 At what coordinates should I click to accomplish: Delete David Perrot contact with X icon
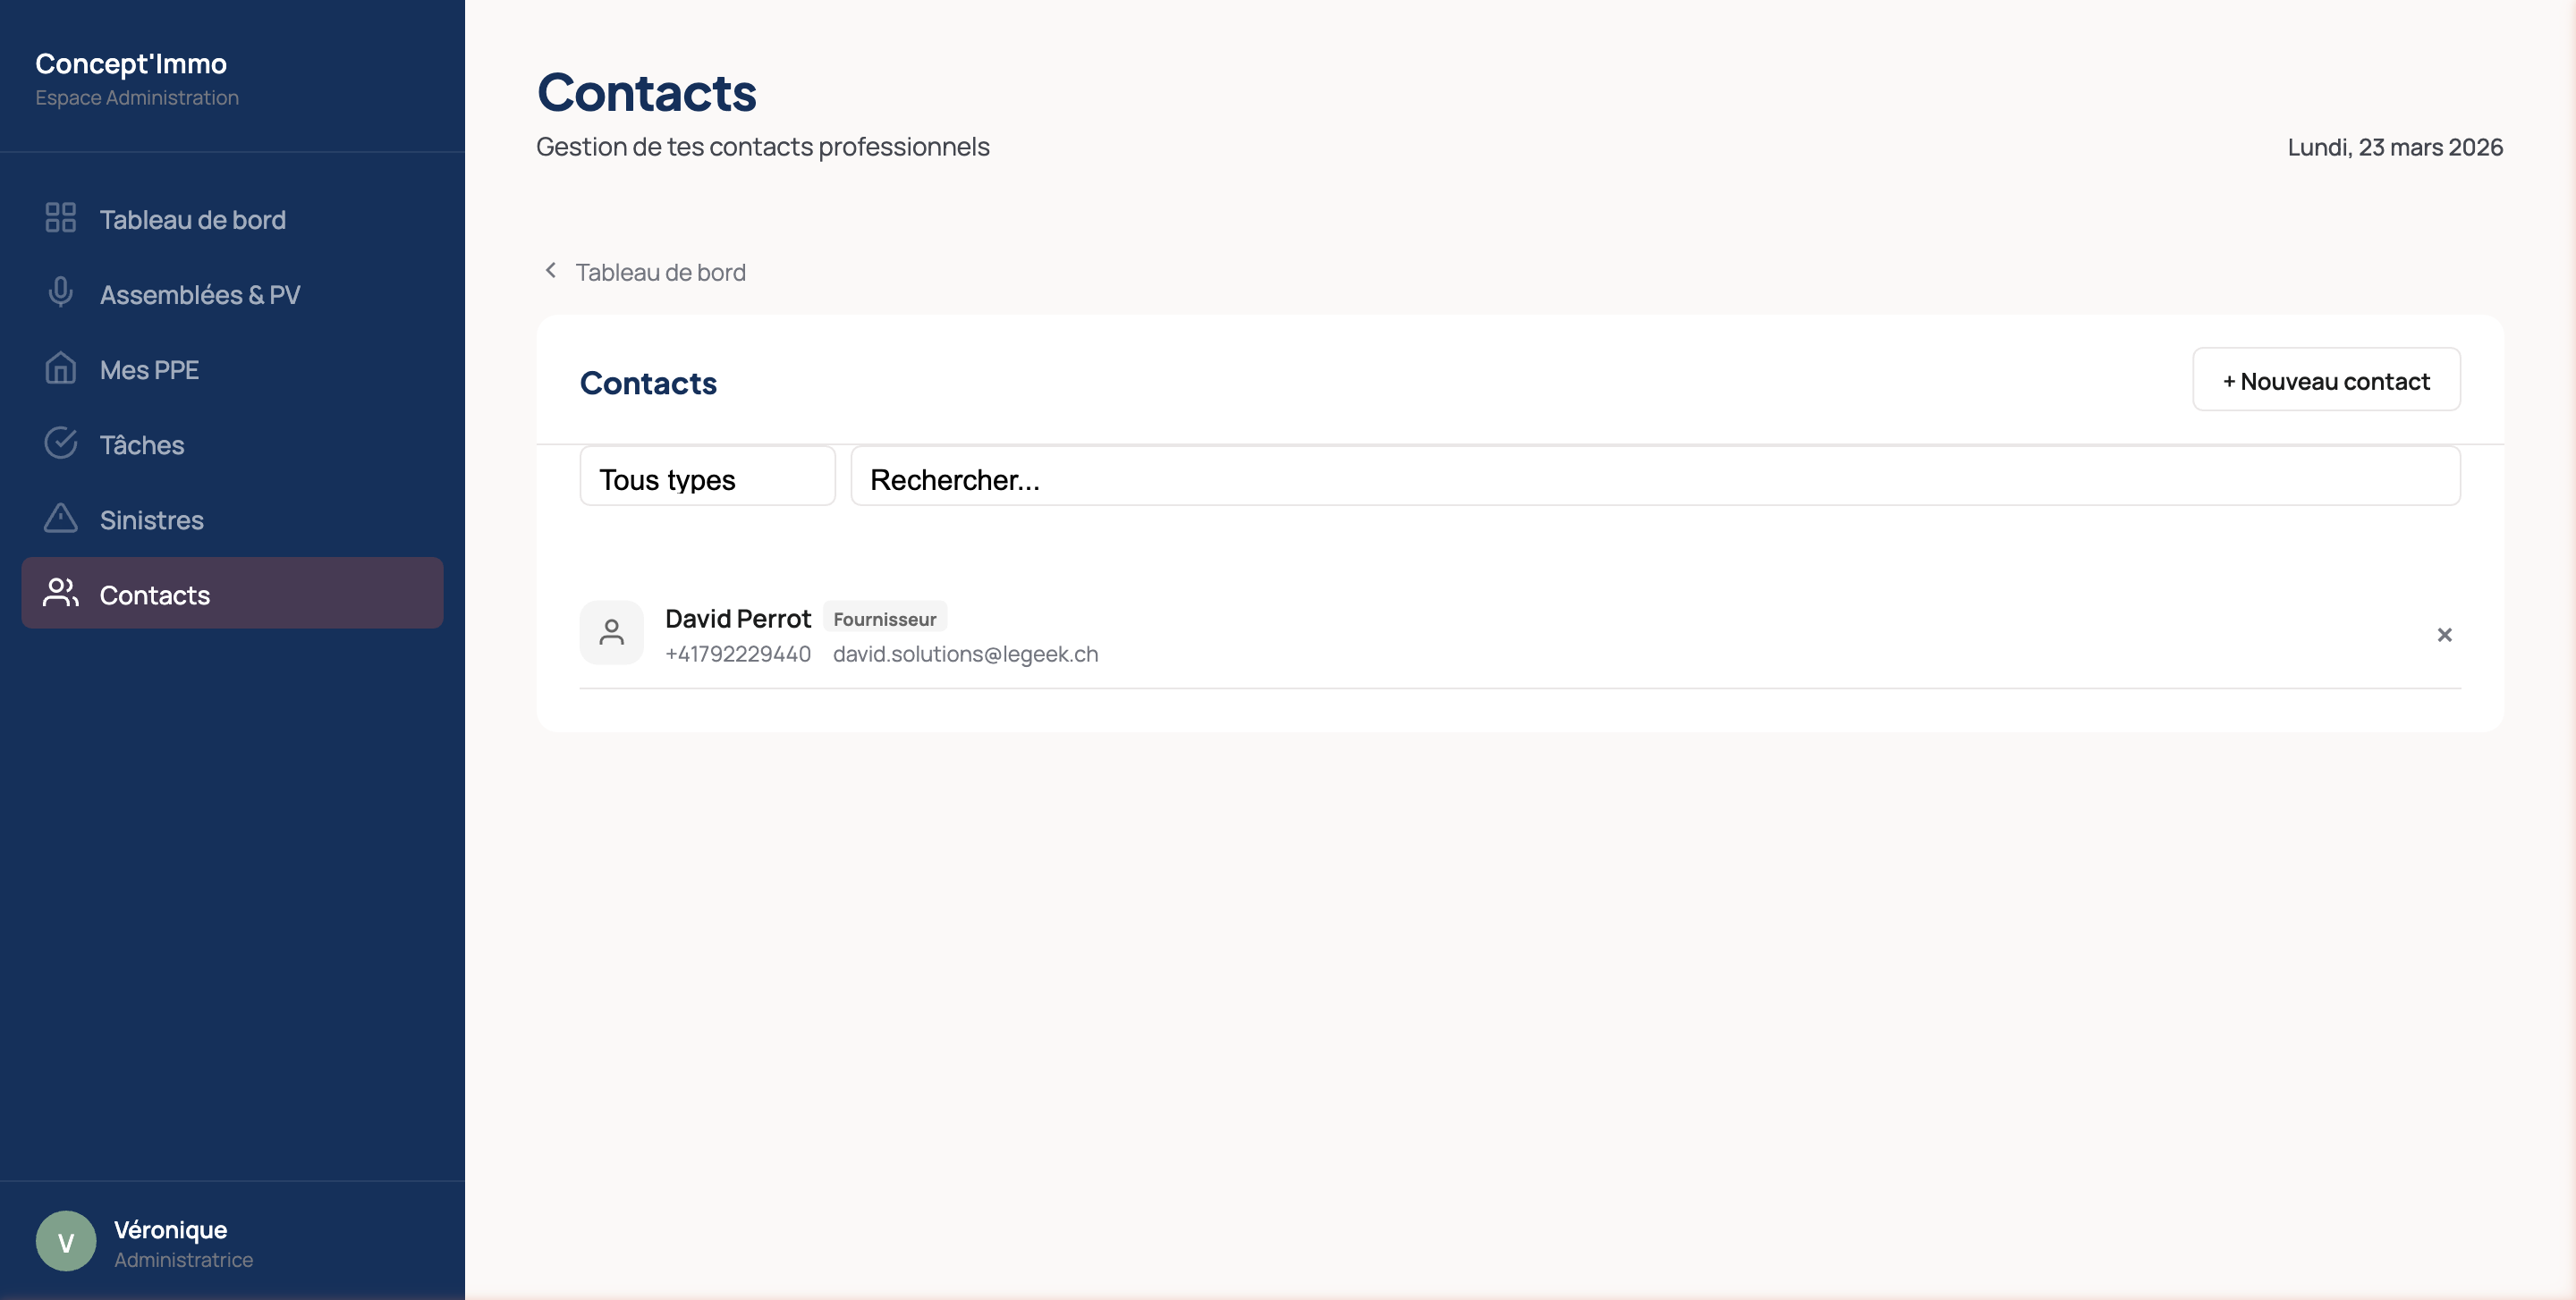click(x=2444, y=636)
